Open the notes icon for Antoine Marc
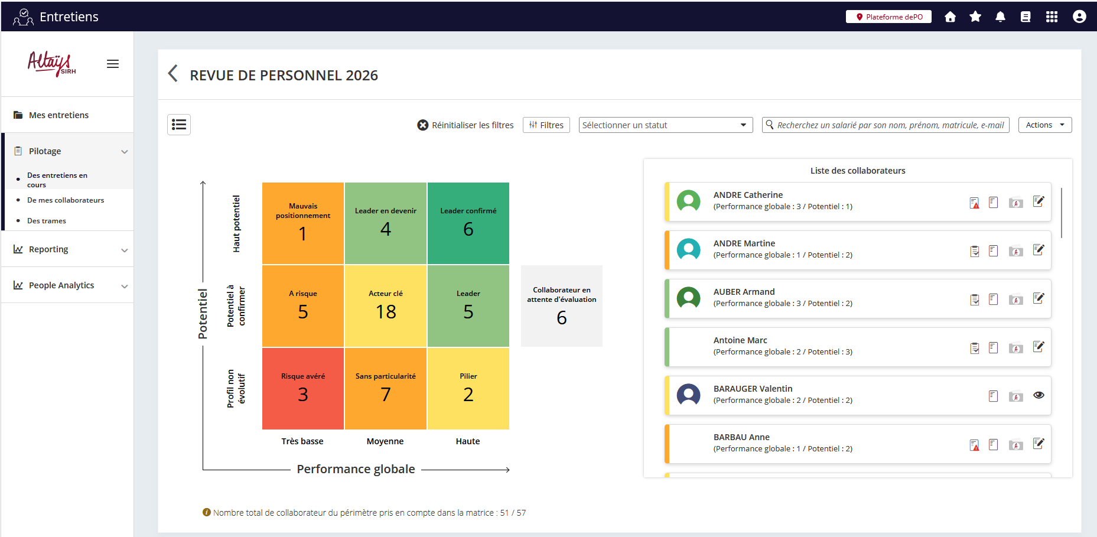1097x537 pixels. pos(993,347)
